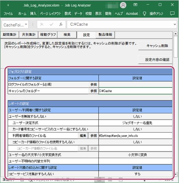This screenshot has height=183, width=179.
Task: Select the カード番号 setting value しない
Action: 135,129
